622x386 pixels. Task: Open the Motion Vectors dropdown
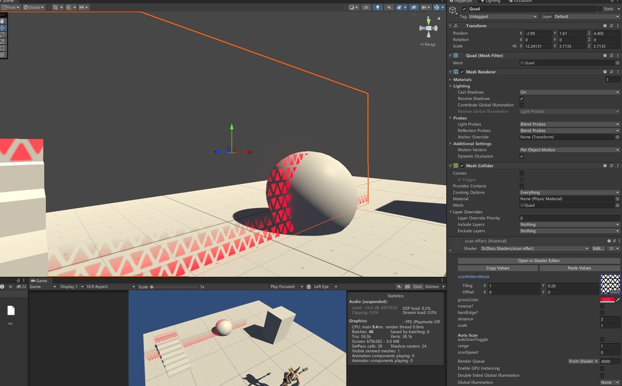570,150
